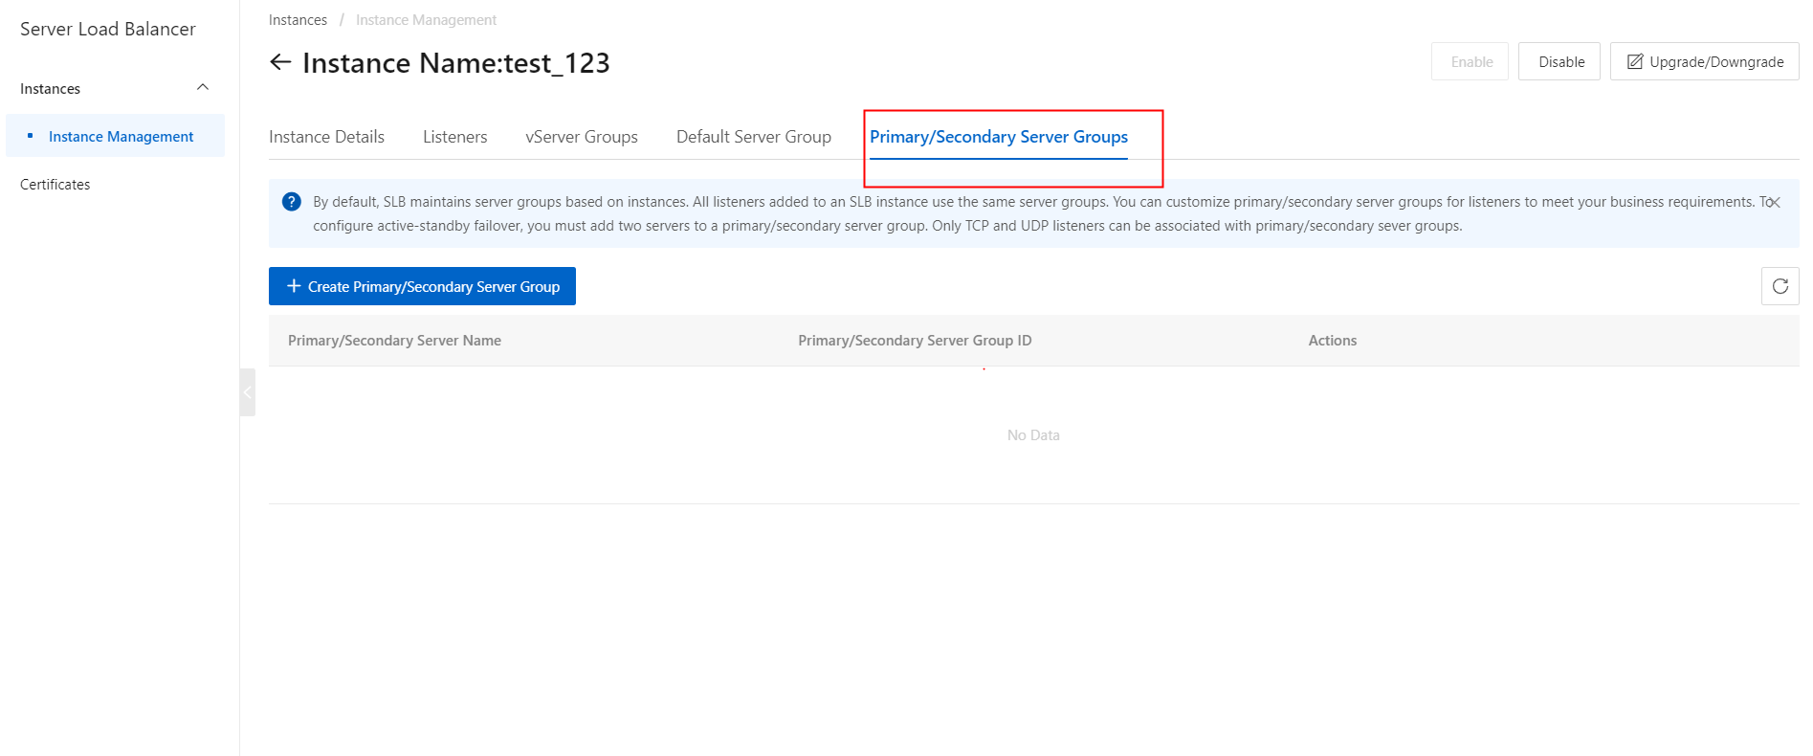The height and width of the screenshot is (756, 1813).
Task: Open Certificates in sidebar
Action: coord(55,185)
